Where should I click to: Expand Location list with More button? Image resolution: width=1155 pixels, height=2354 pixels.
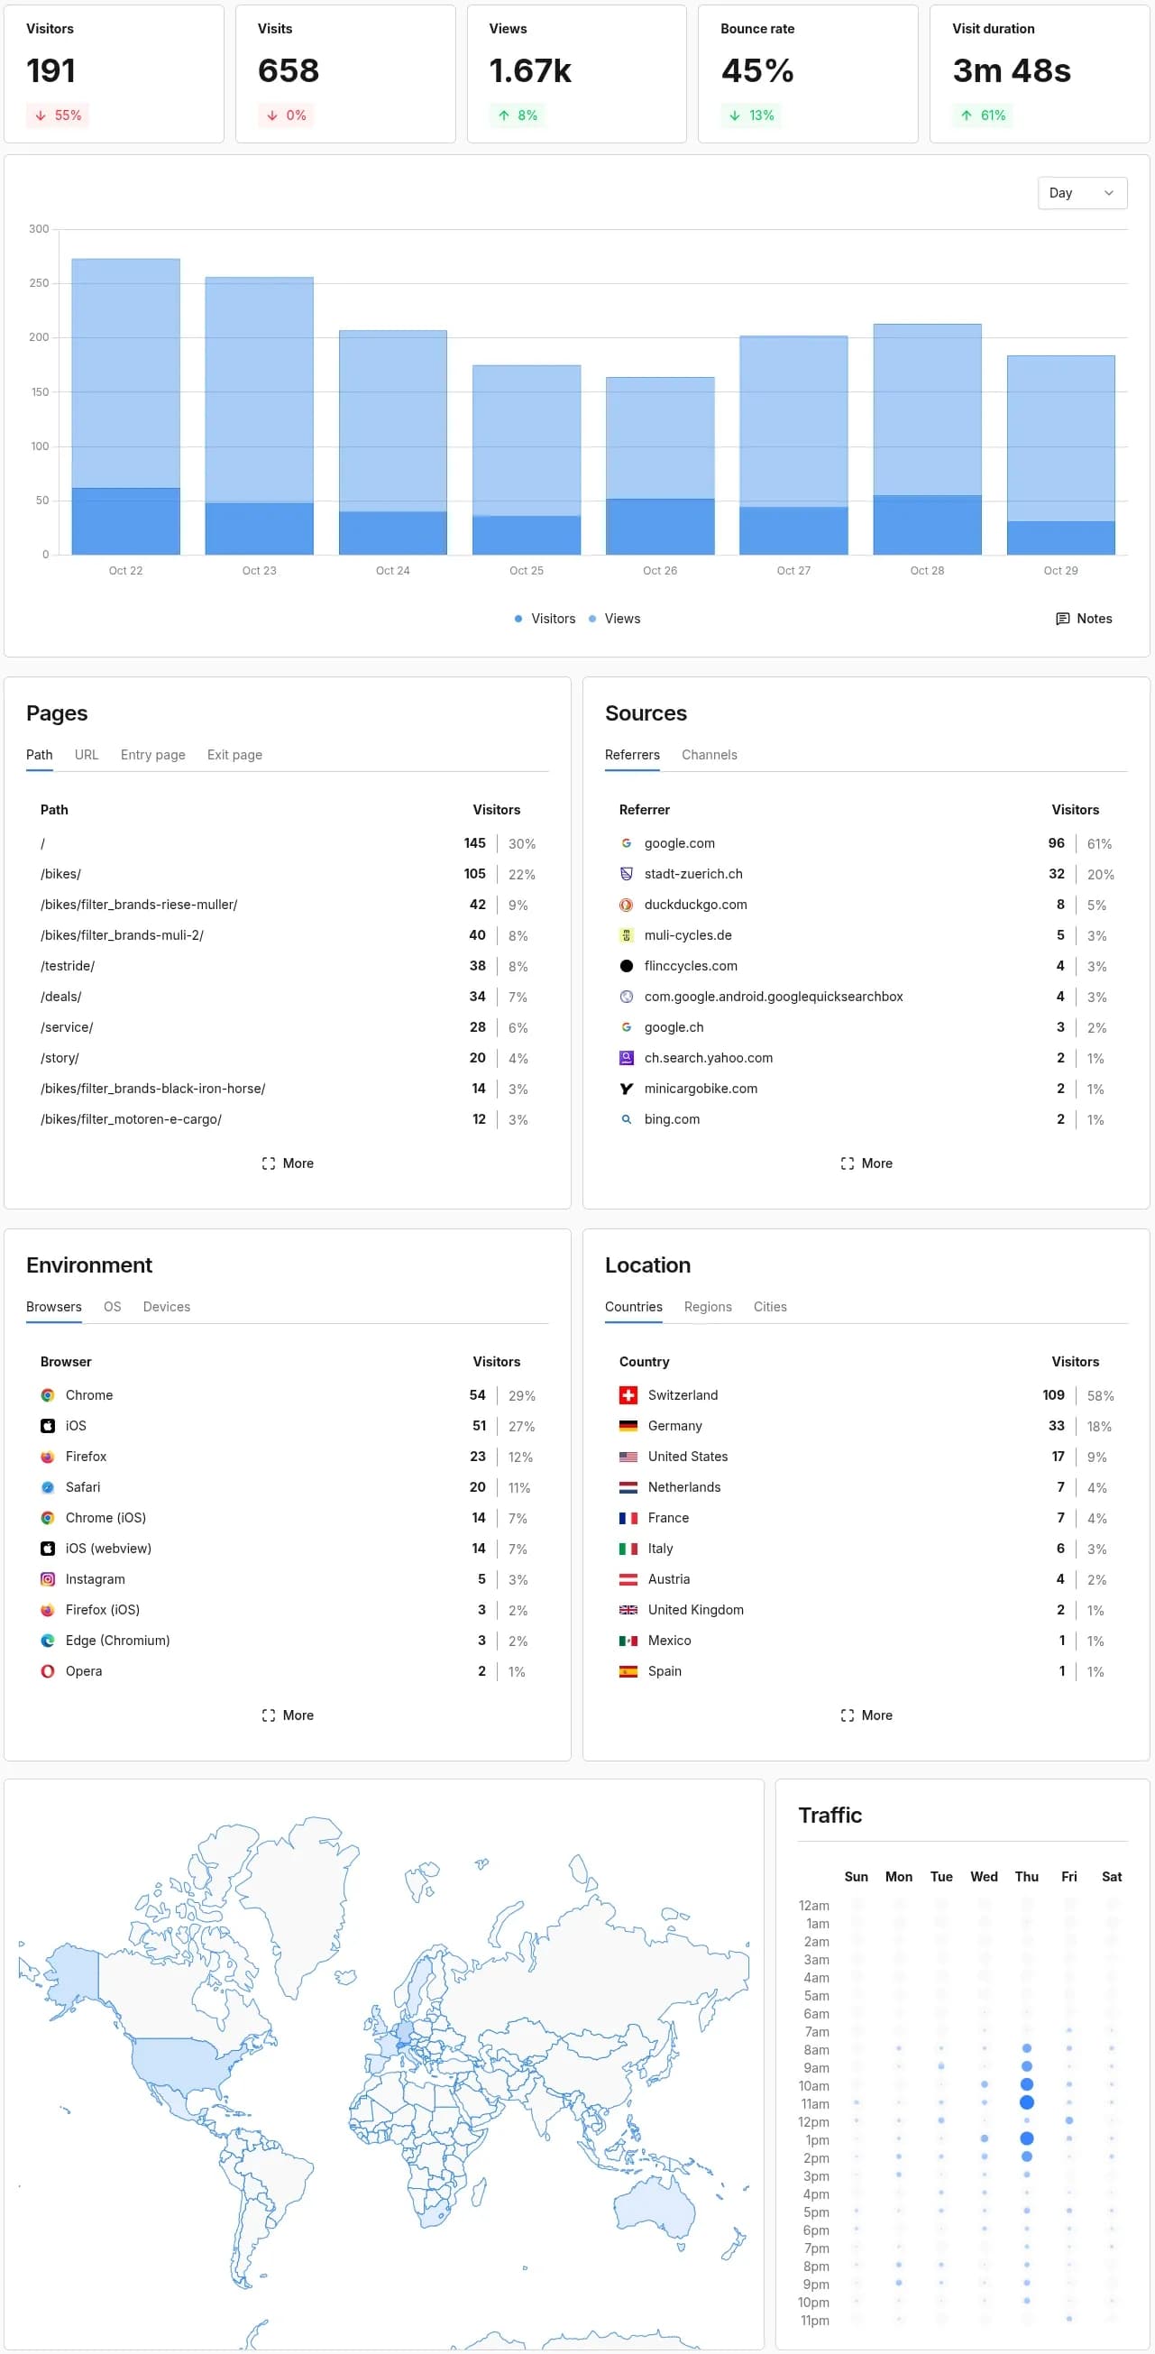(866, 1715)
